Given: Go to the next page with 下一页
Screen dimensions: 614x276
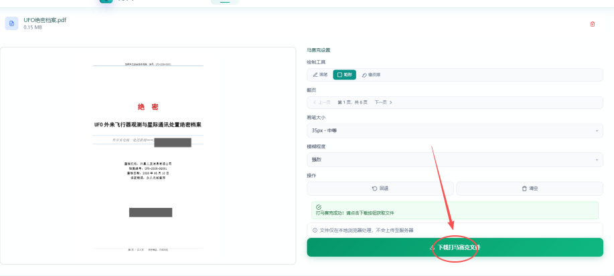Looking at the screenshot, I should coord(384,102).
